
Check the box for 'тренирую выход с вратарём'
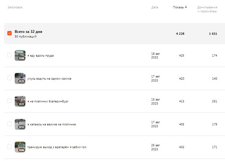[10, 147]
